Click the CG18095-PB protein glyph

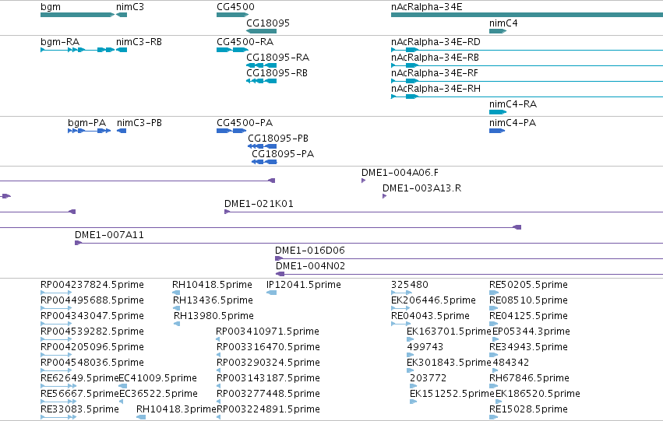[262, 146]
